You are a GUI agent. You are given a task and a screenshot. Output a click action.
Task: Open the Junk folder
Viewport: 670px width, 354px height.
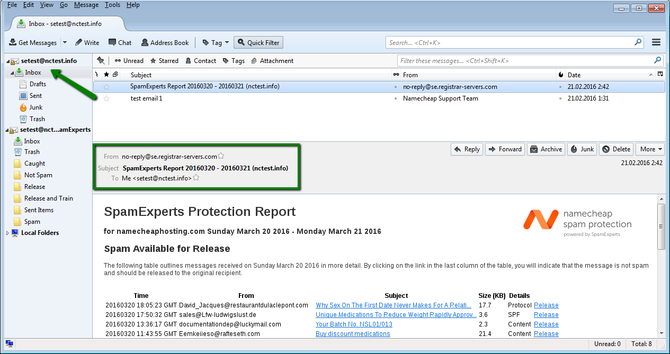point(36,107)
